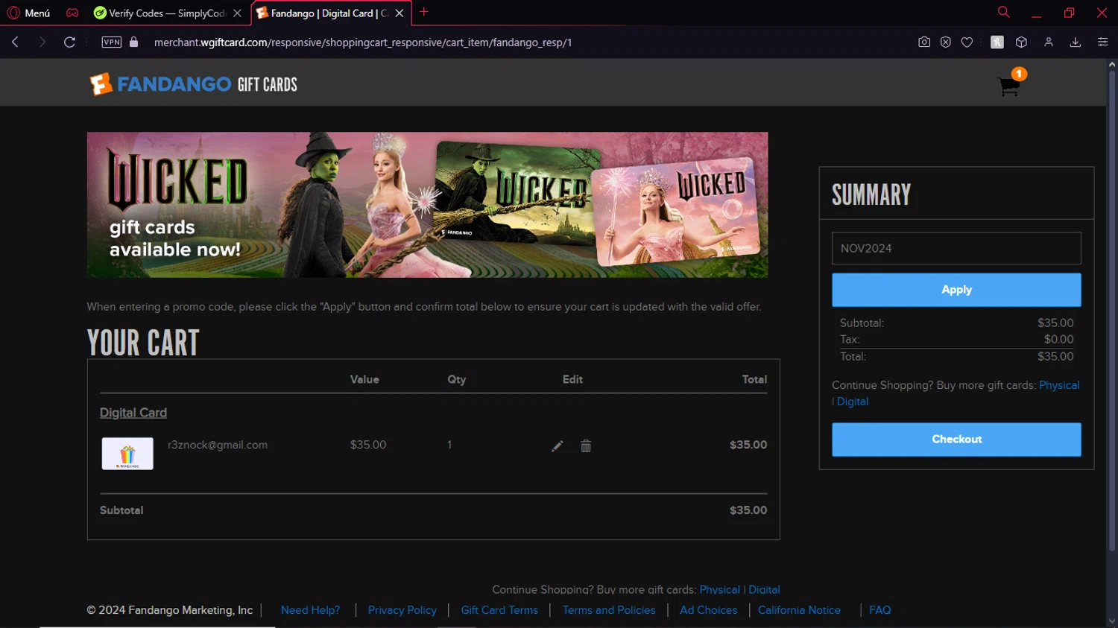Image resolution: width=1118 pixels, height=628 pixels.
Task: Open the GX gaming corner icon
Action: pos(72,13)
